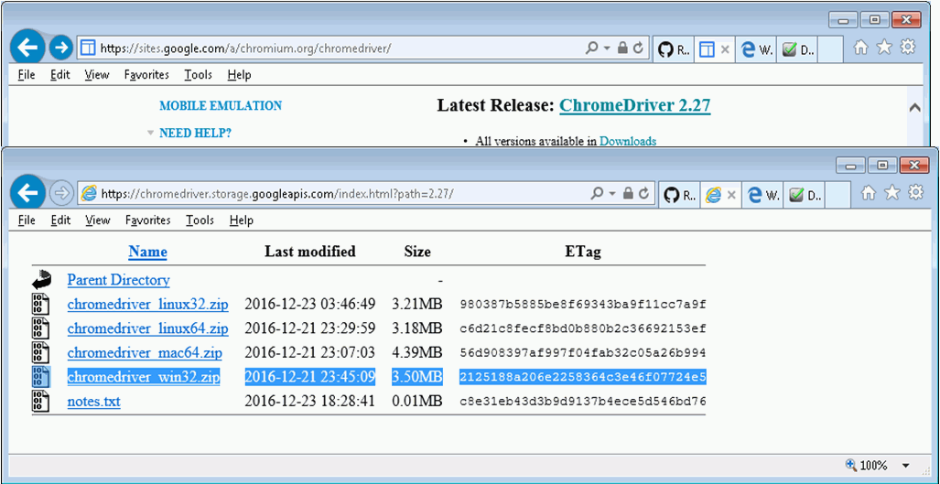The height and width of the screenshot is (484, 940).
Task: Open the View menu in the front window
Action: [x=98, y=220]
